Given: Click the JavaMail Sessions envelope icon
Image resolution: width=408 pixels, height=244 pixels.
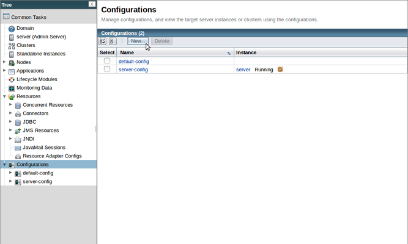Looking at the screenshot, I should [x=18, y=148].
